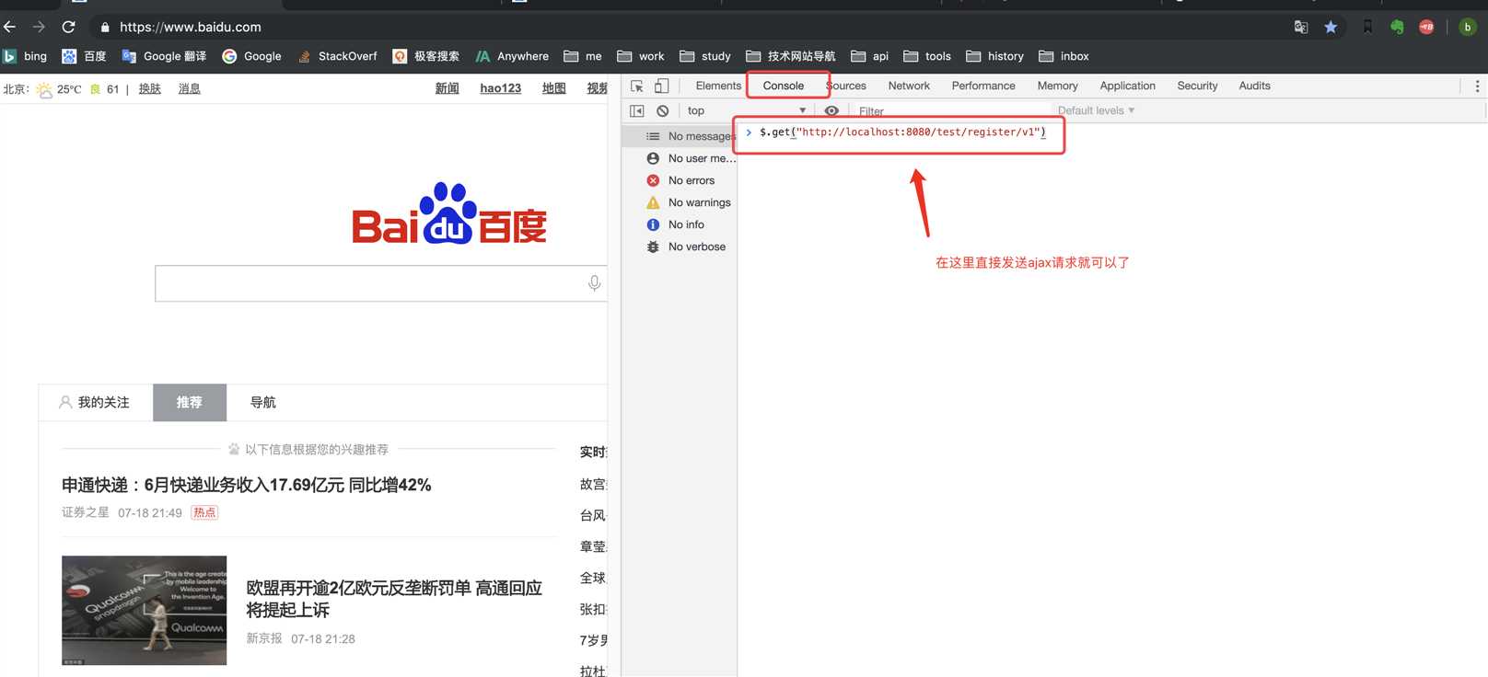
Task: Click the browser back arrow
Action: (10, 27)
